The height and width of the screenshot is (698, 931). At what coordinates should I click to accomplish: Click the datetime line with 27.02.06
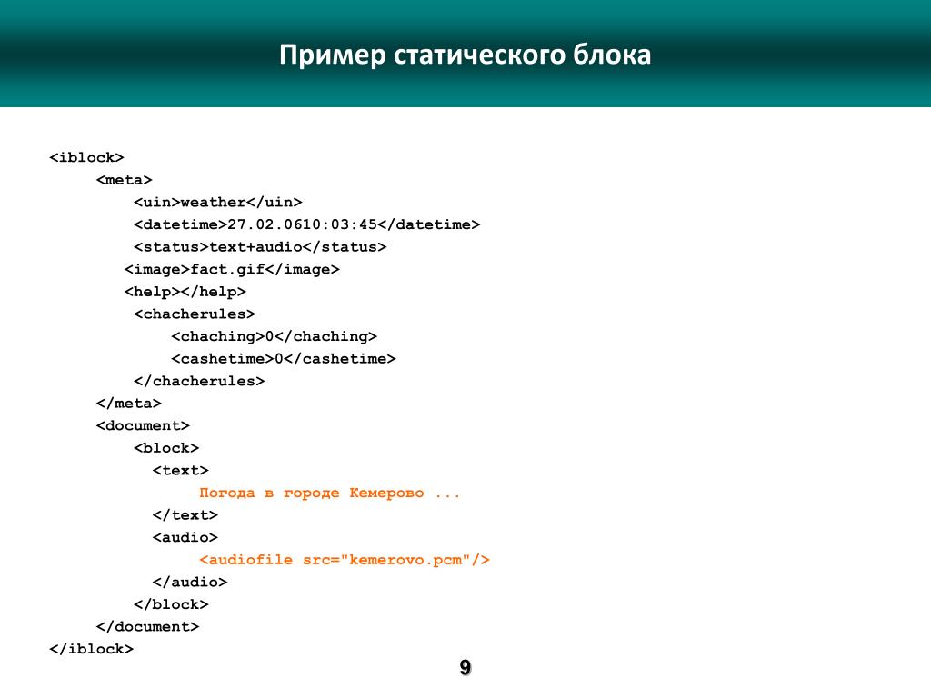(x=307, y=224)
